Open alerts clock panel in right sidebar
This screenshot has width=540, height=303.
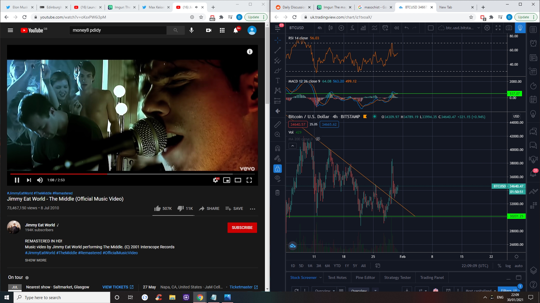click(x=533, y=43)
